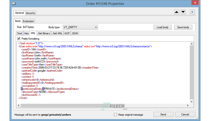Switch to the JSON view tab
210x121 pixels.
[75, 33]
